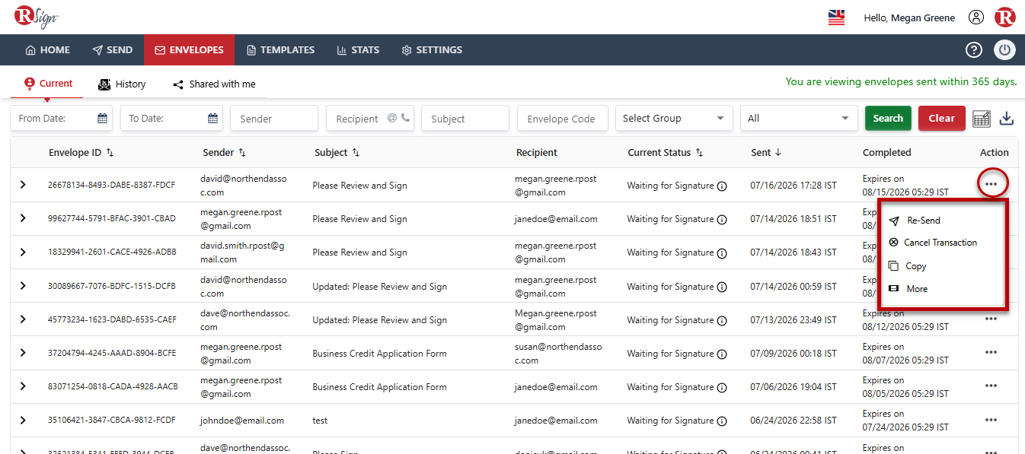
Task: Click the Envelope Code input field
Action: [563, 119]
